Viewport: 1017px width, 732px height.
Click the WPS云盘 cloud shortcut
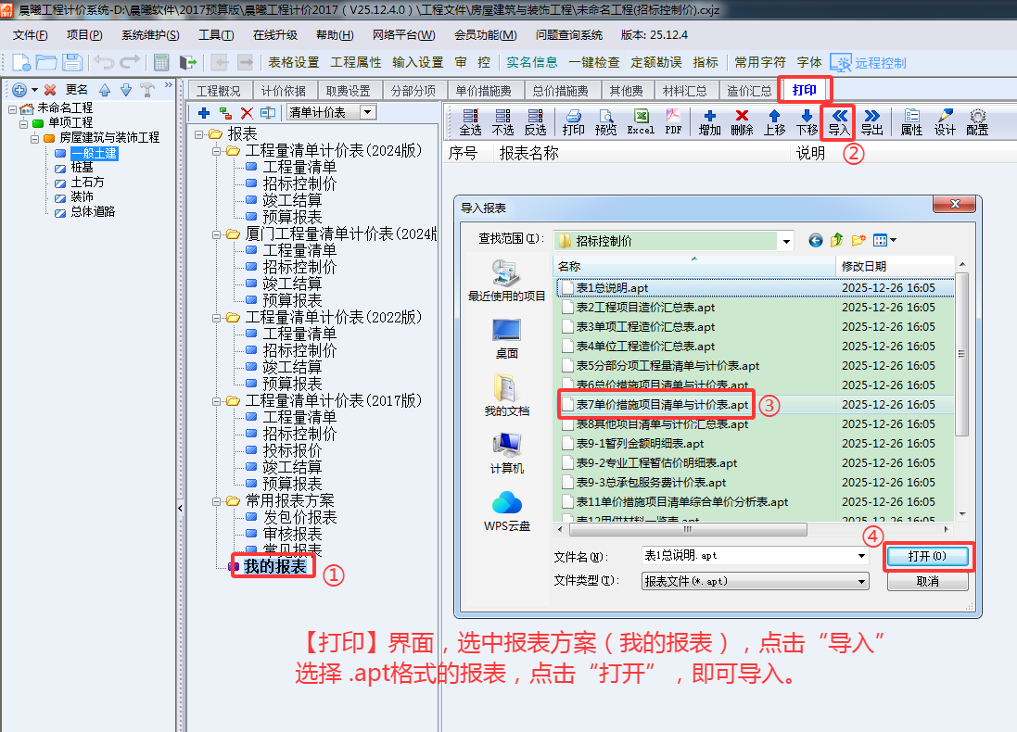click(x=507, y=511)
